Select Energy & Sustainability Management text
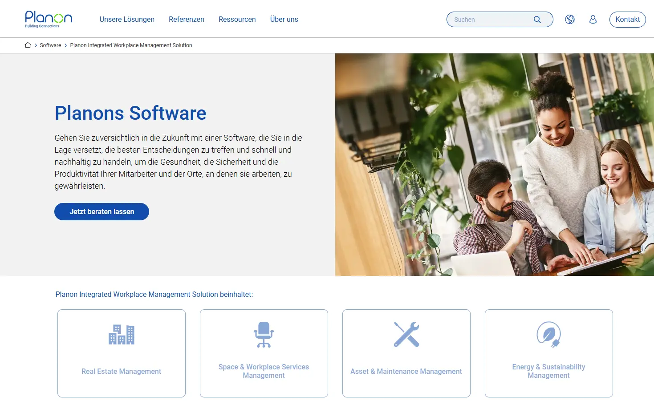 click(x=548, y=371)
